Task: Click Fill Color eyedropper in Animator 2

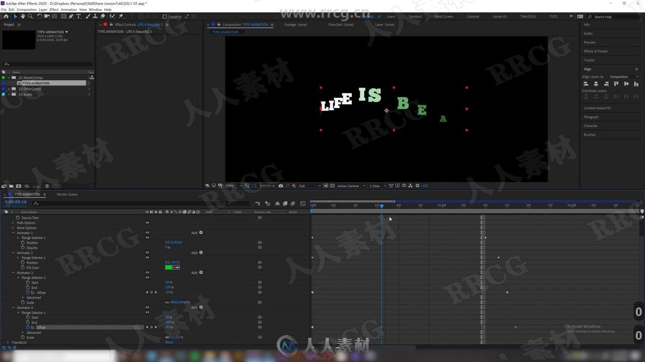Action: click(176, 267)
